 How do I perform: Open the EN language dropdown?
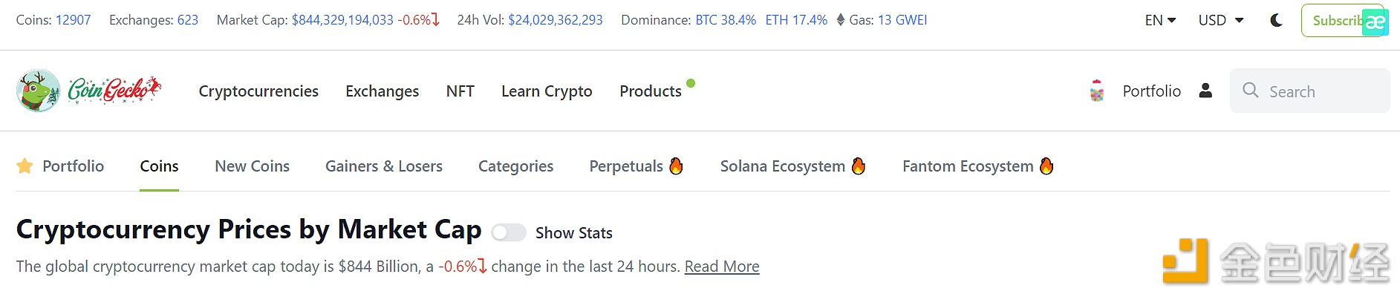coord(1161,20)
